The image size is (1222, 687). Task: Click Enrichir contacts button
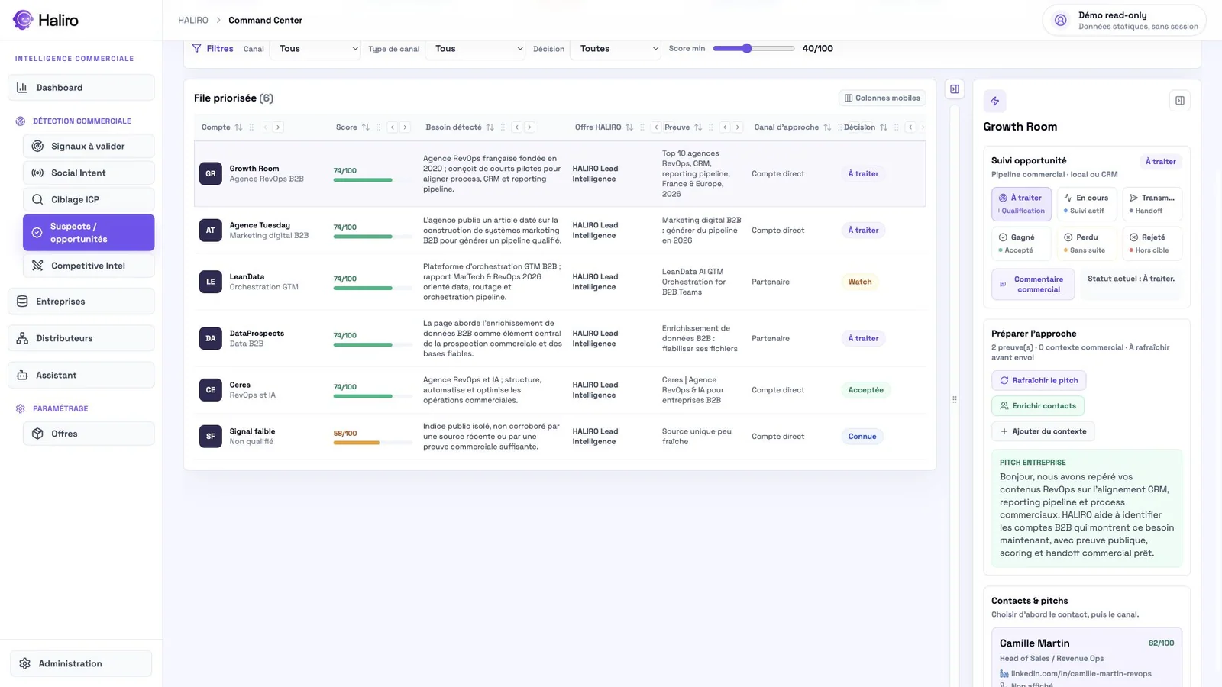(x=1038, y=406)
